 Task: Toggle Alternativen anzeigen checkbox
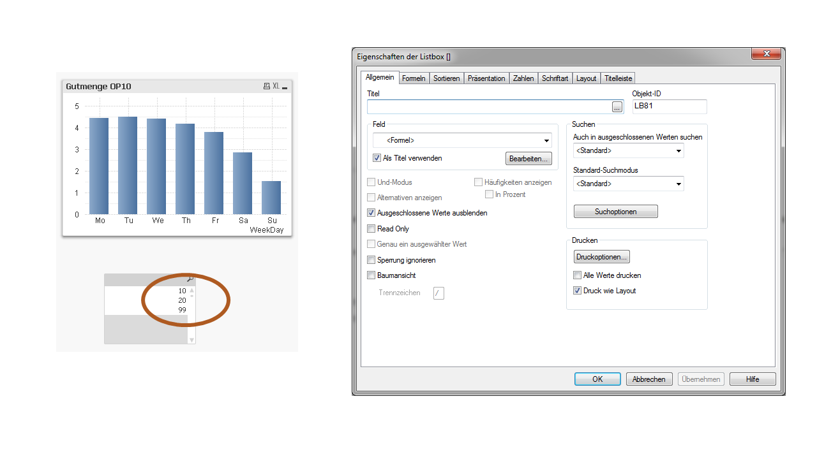(x=371, y=198)
